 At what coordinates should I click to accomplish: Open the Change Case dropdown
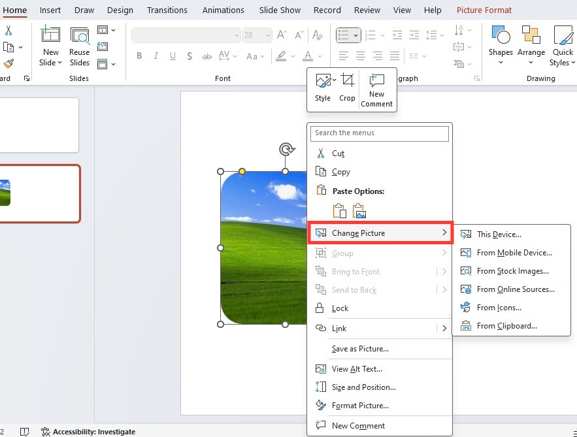(x=256, y=56)
